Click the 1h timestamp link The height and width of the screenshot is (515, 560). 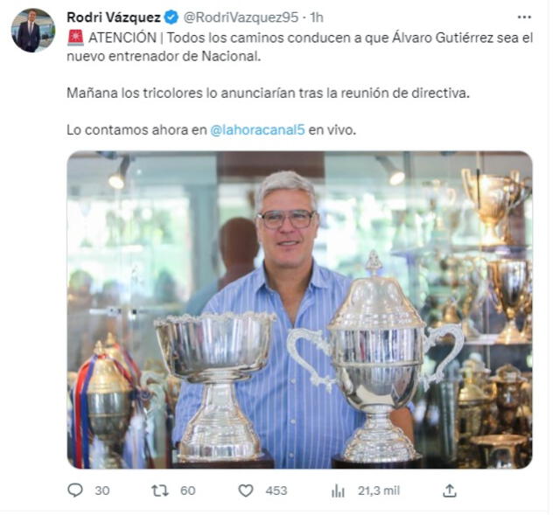coord(317,17)
